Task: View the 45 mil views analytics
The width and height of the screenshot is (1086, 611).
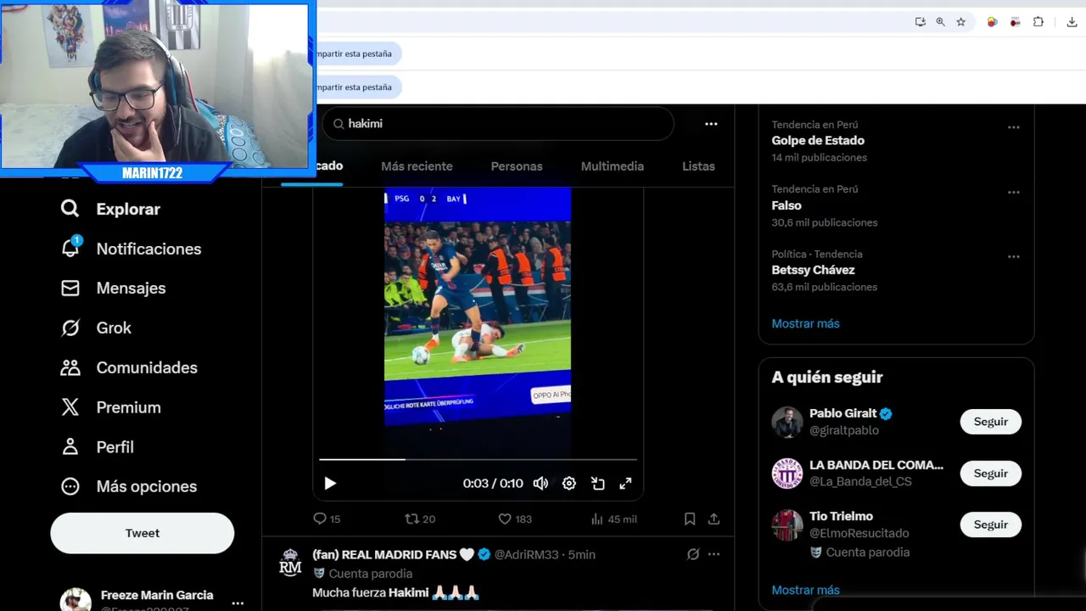Action: tap(613, 519)
